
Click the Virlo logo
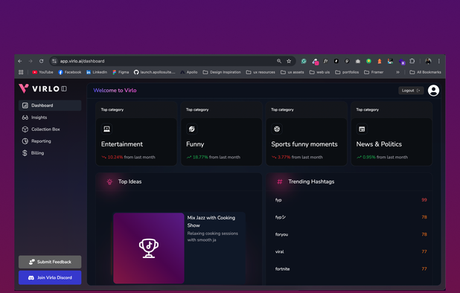click(x=39, y=88)
